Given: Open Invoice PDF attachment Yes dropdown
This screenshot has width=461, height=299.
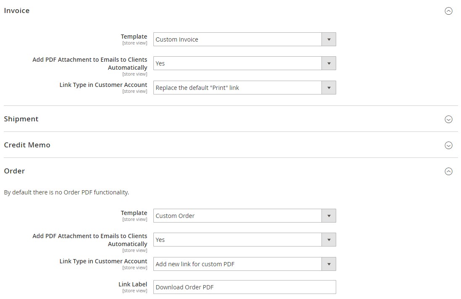Looking at the screenshot, I should (237, 63).
